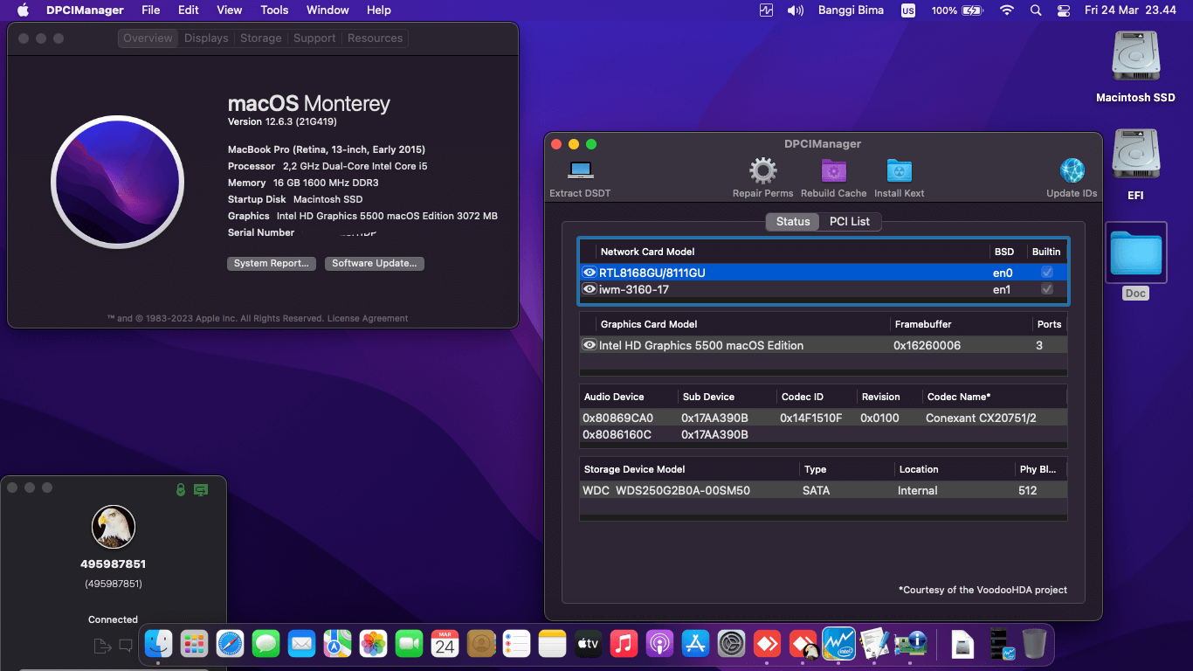This screenshot has width=1193, height=671.
Task: Click the framebuffer value 0x16260006
Action: [927, 345]
